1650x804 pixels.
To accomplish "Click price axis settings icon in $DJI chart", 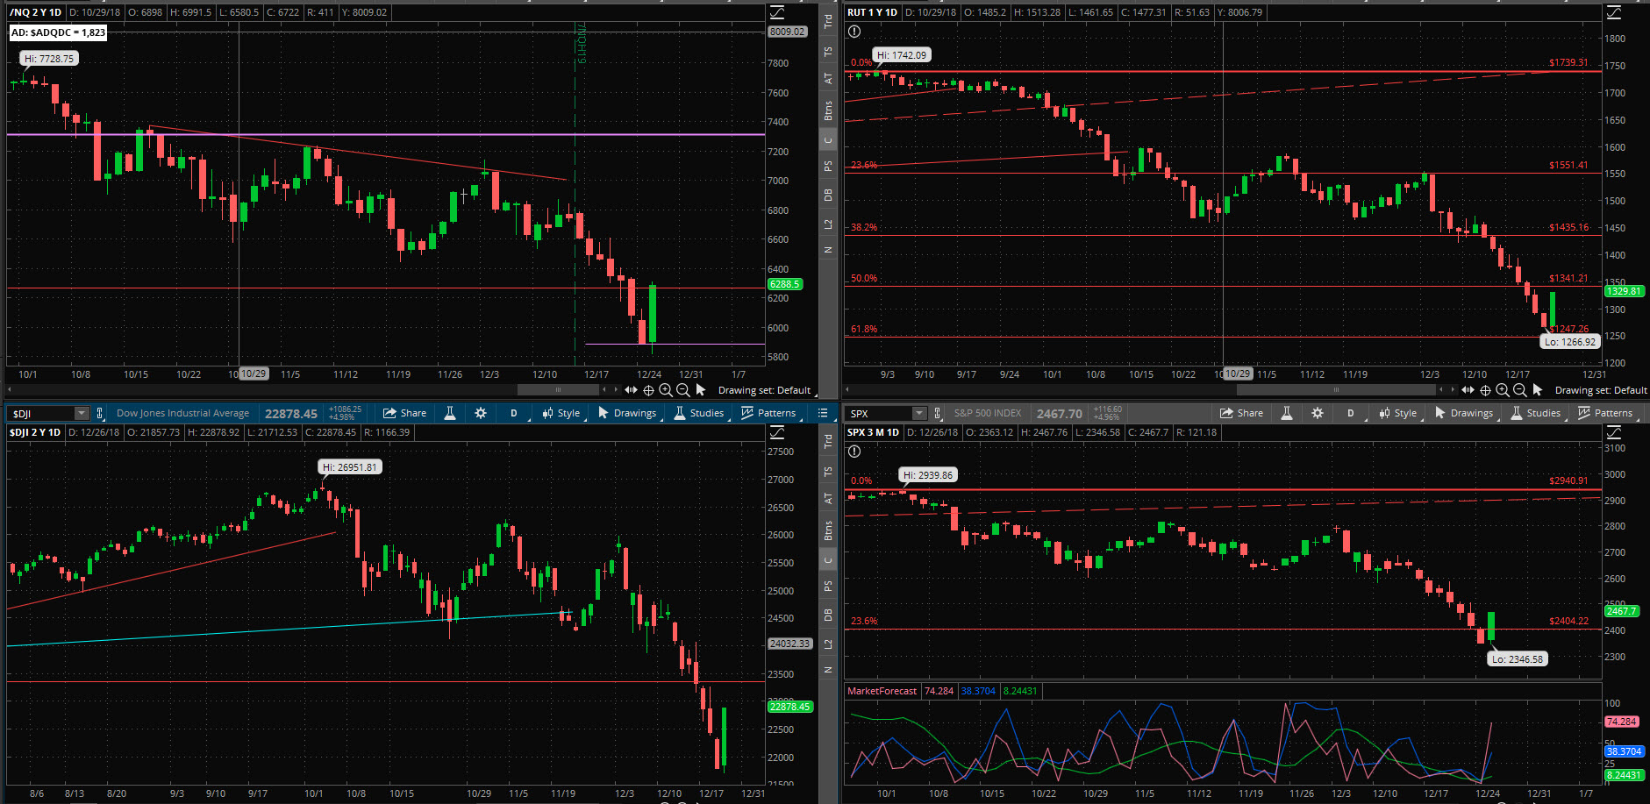I will [777, 432].
